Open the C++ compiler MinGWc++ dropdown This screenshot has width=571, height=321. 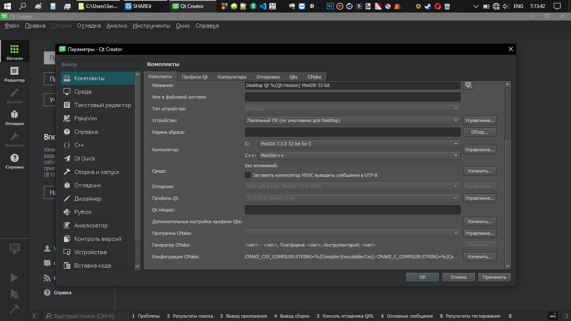point(359,155)
